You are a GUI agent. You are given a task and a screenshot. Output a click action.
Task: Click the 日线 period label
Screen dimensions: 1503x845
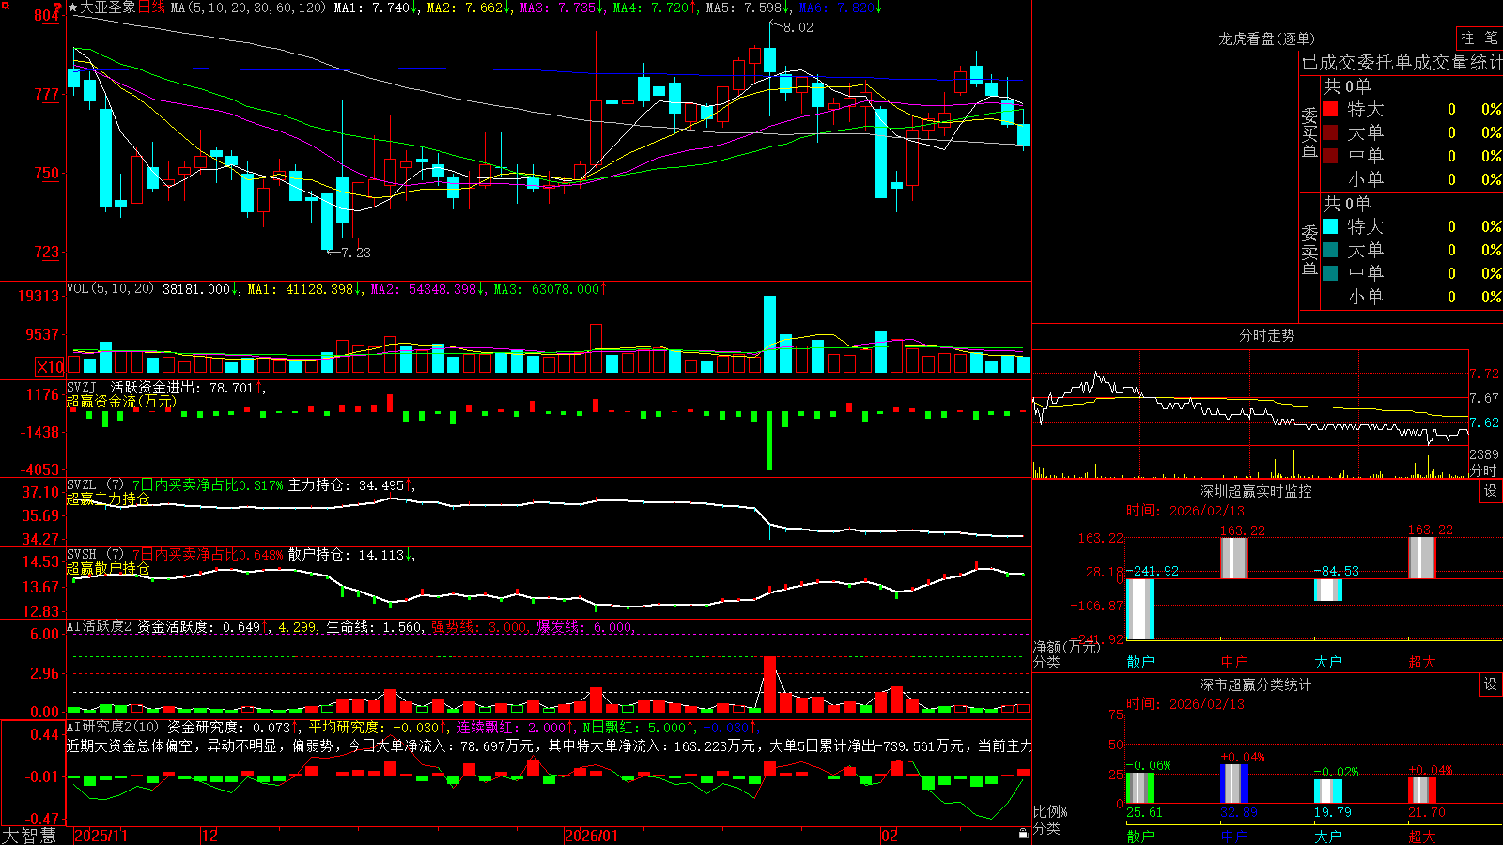coord(151,8)
